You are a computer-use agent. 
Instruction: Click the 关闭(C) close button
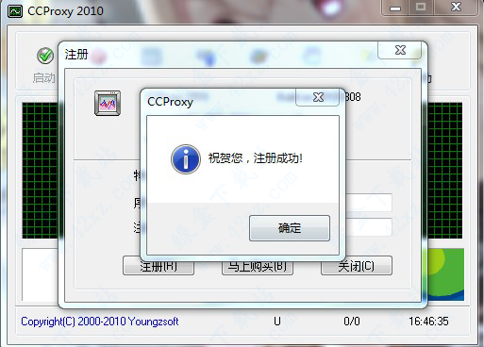pos(357,266)
